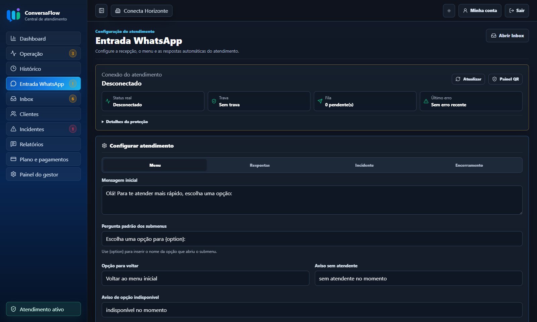This screenshot has width=537, height=322.
Task: Open the Inbox sidebar item
Action: tap(43, 99)
